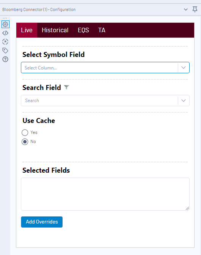Expand the Select Column dropdown arrow
201x255 pixels.
point(184,68)
